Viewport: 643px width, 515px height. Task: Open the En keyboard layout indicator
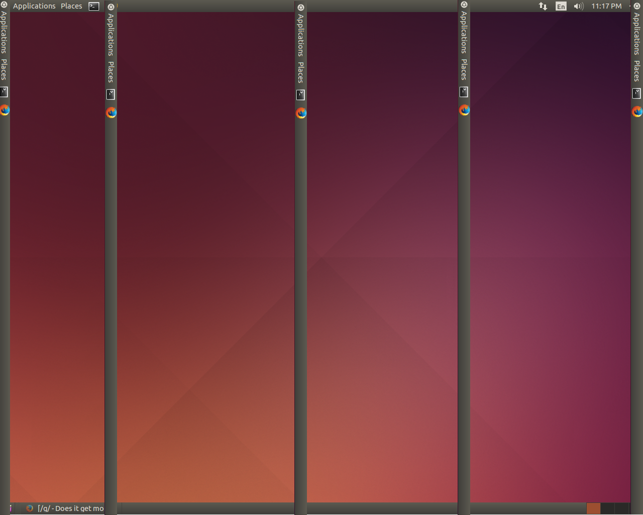coord(561,6)
